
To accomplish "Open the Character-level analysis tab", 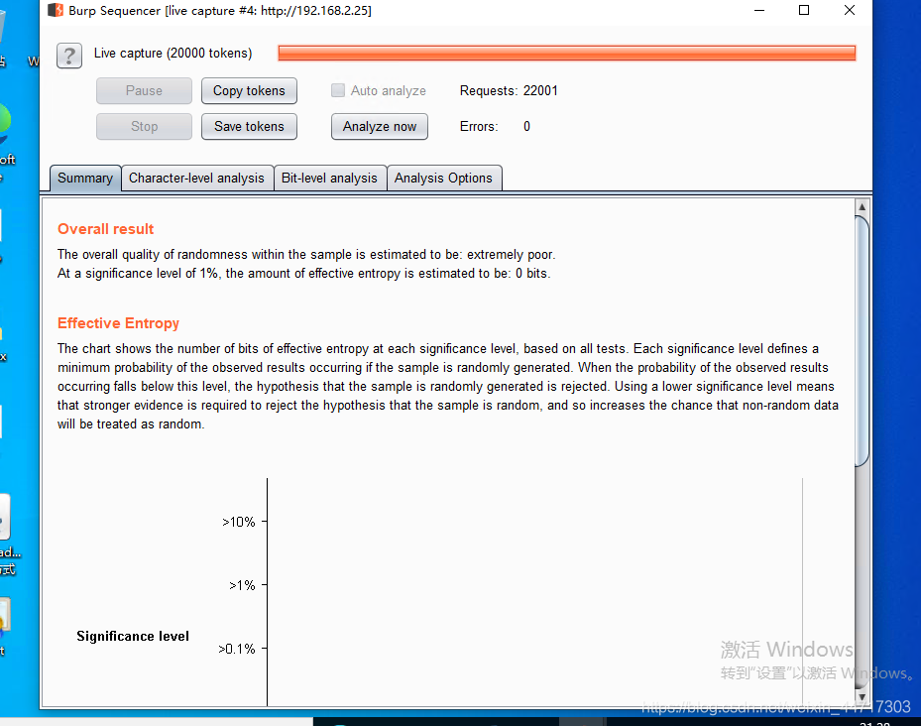I will click(x=196, y=179).
